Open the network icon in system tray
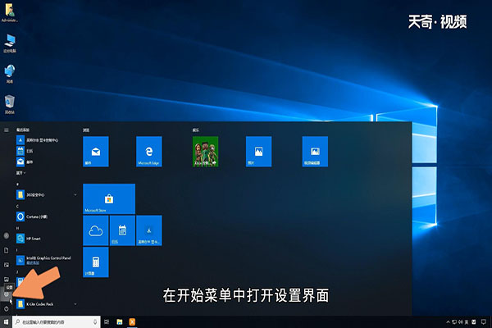 coord(454,322)
